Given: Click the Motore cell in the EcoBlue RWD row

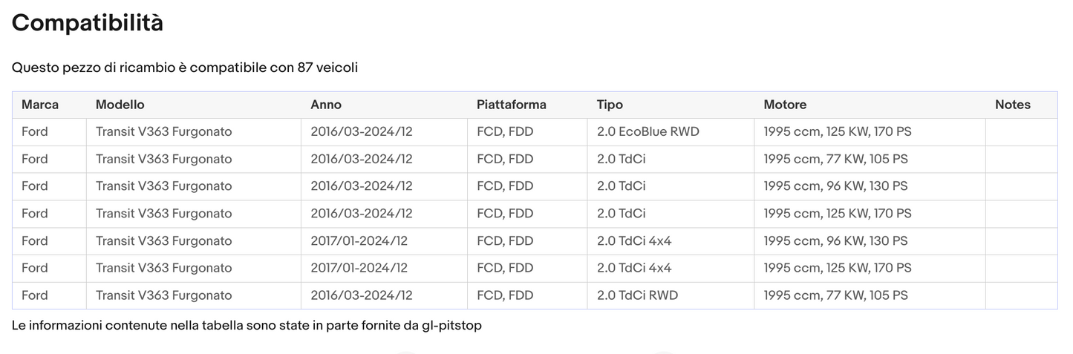Looking at the screenshot, I should click(x=838, y=132).
